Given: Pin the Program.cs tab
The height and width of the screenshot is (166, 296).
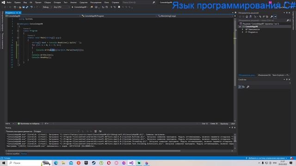Looking at the screenshot, I should click(17, 13).
